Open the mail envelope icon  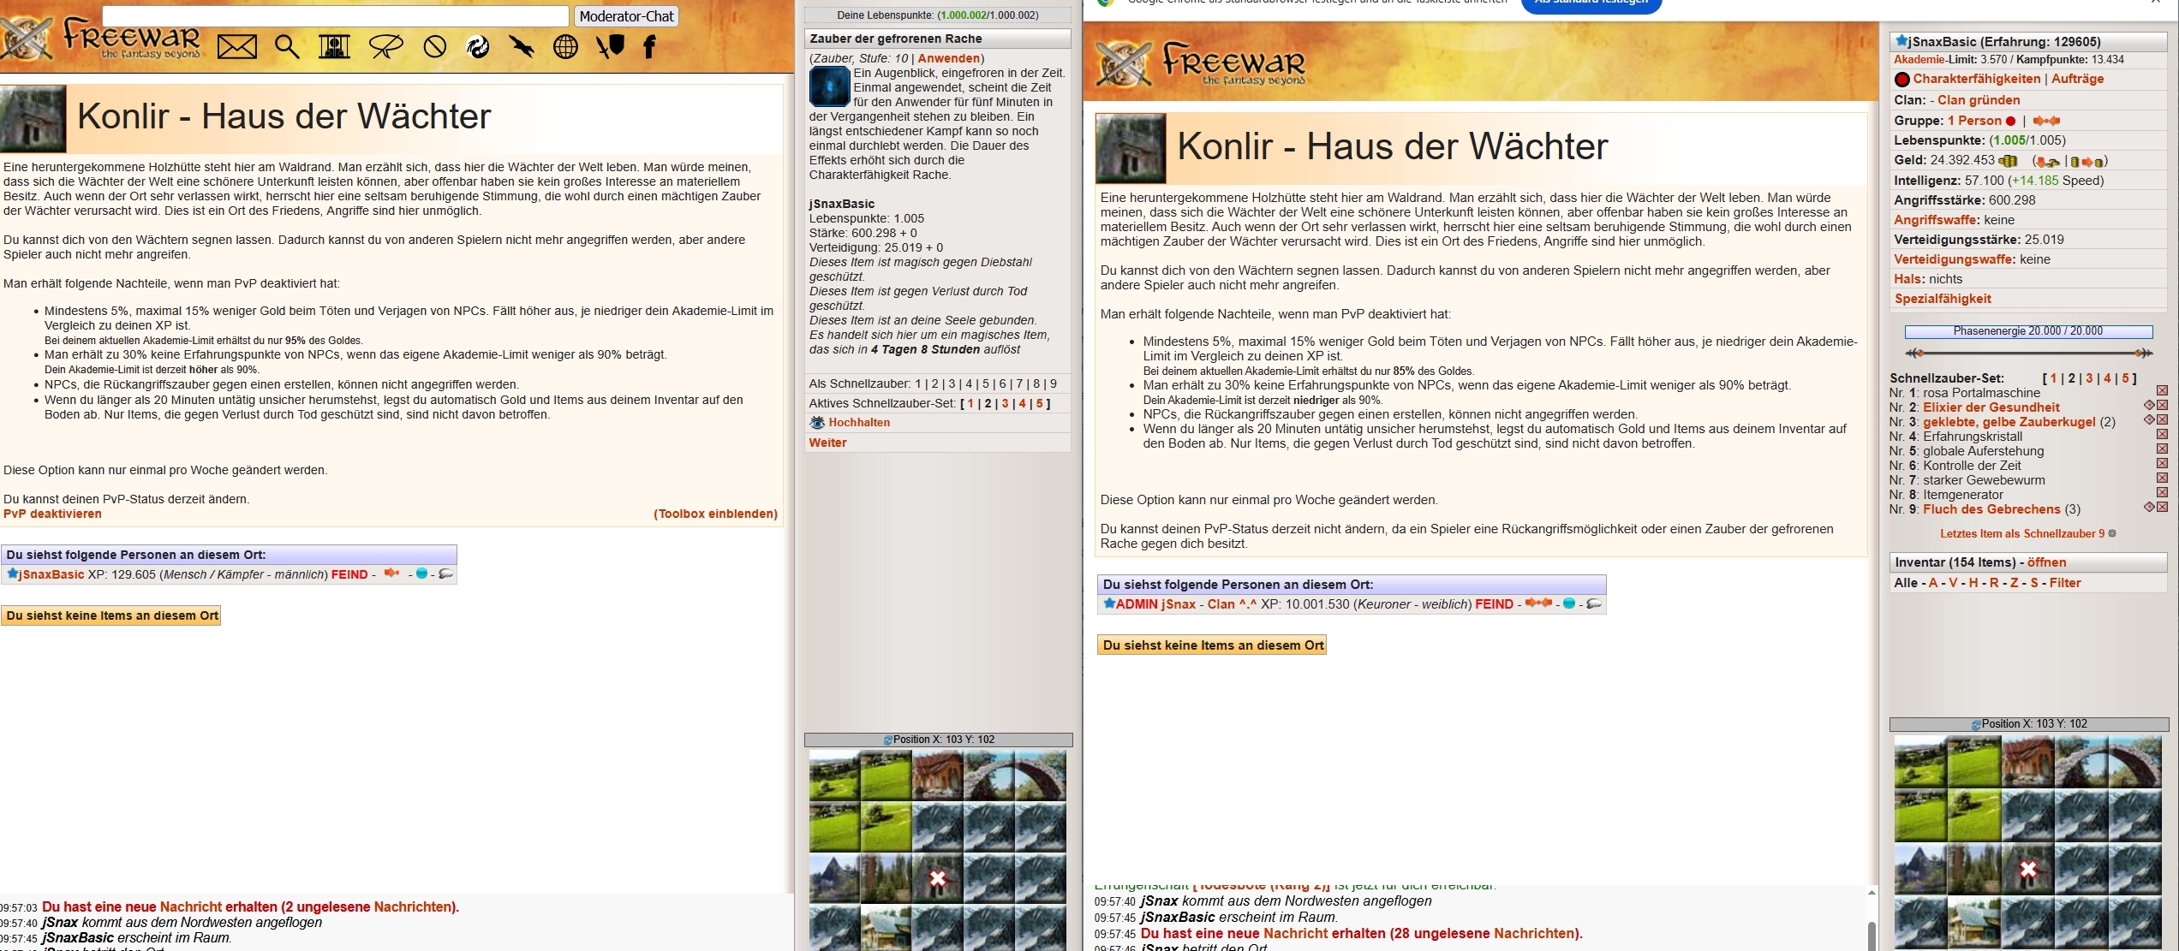point(237,47)
